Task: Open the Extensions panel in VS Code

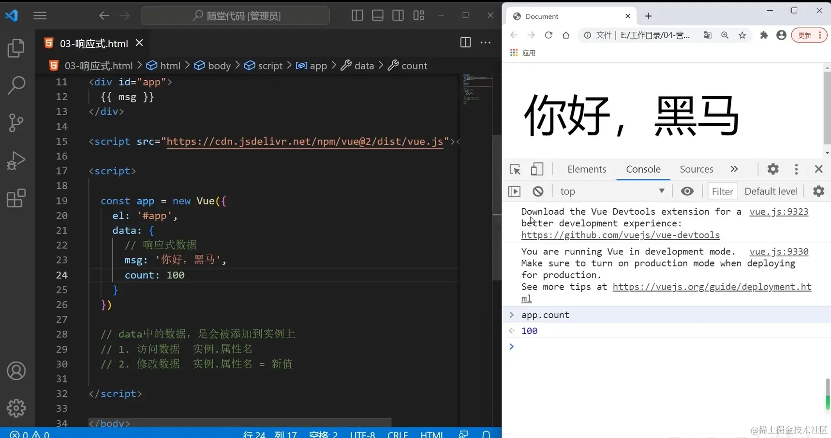Action: pos(16,198)
